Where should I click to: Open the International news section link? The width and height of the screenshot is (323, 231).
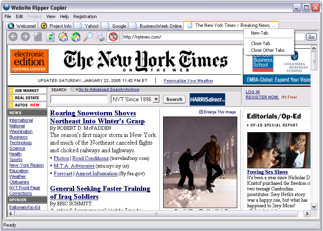point(21,120)
